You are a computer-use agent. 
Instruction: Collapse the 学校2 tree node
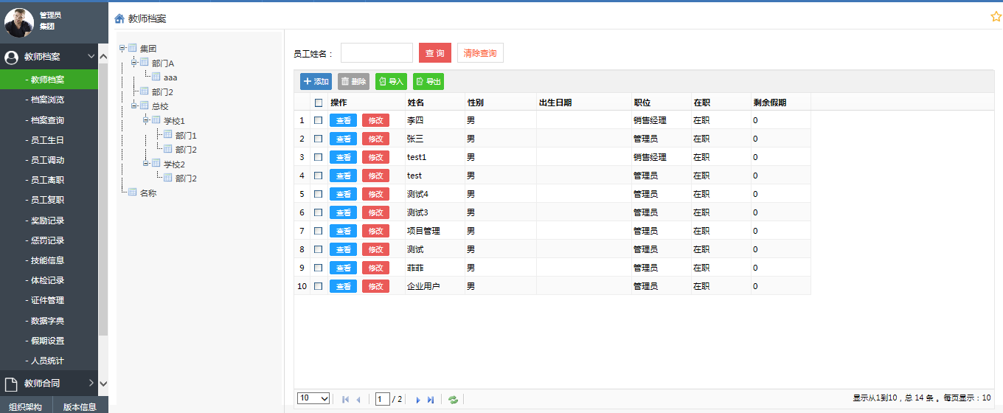pos(146,163)
